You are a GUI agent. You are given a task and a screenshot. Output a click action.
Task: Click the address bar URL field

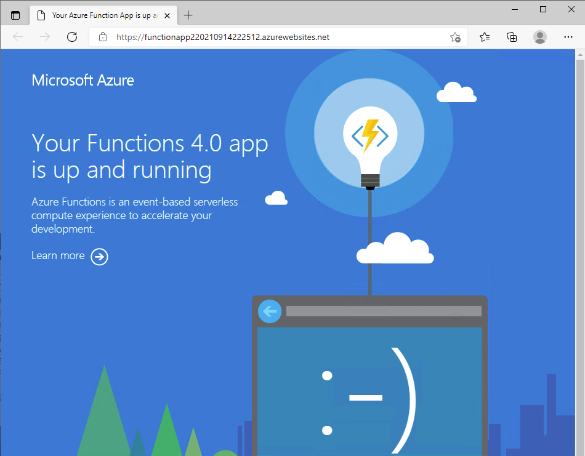tap(278, 37)
